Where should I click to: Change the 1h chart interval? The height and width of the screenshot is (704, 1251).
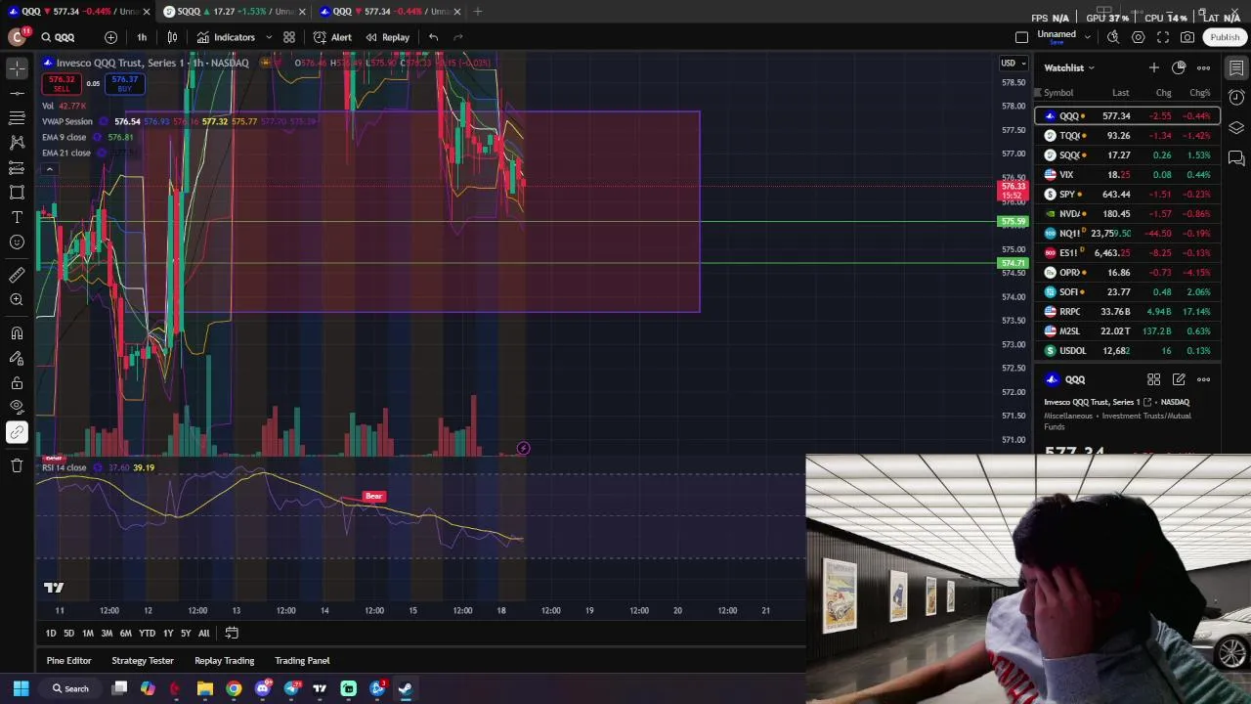coord(142,37)
